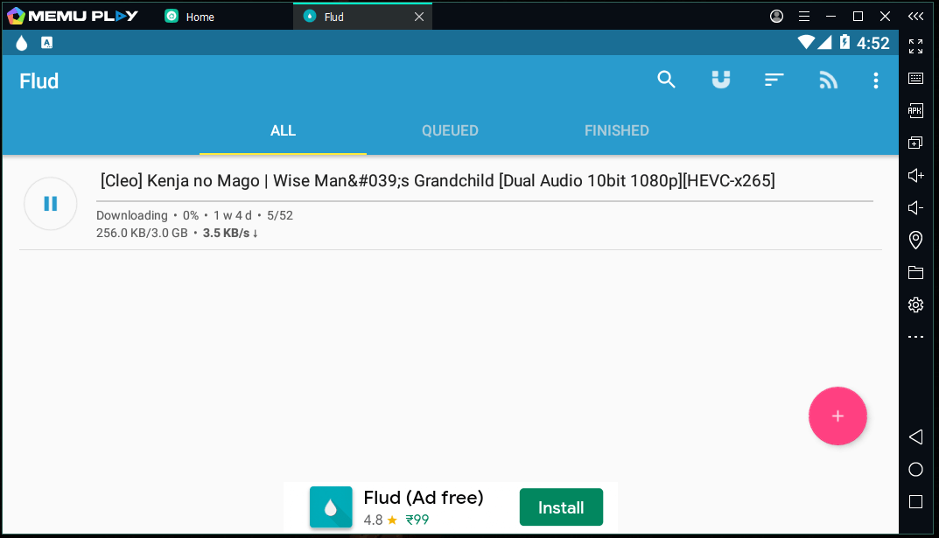
Task: Tap the 4:52 clock in status bar
Action: [873, 43]
